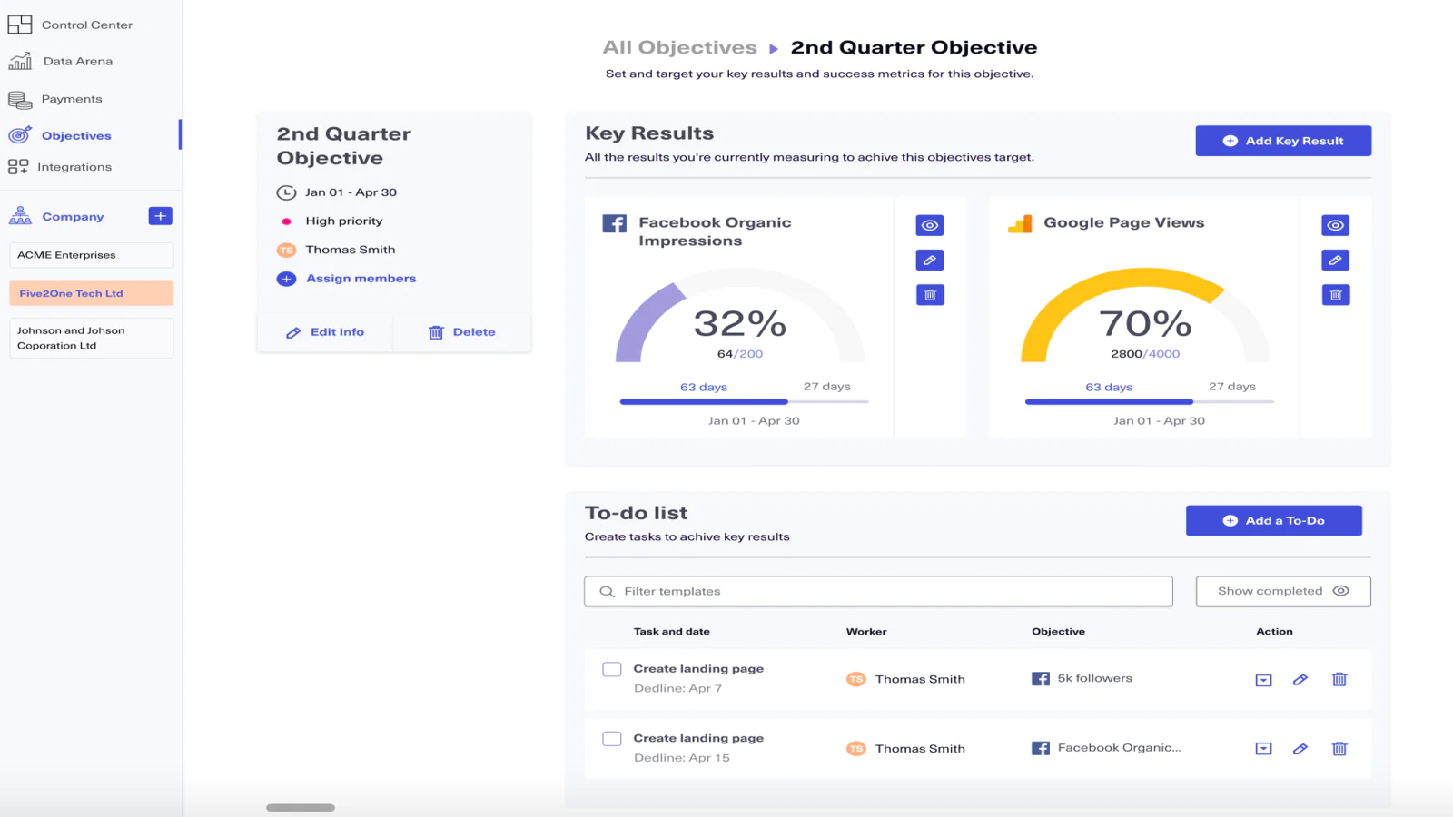Click the Google Analytics logo on Page Views card
Screen dimensions: 1453x817
1020,223
